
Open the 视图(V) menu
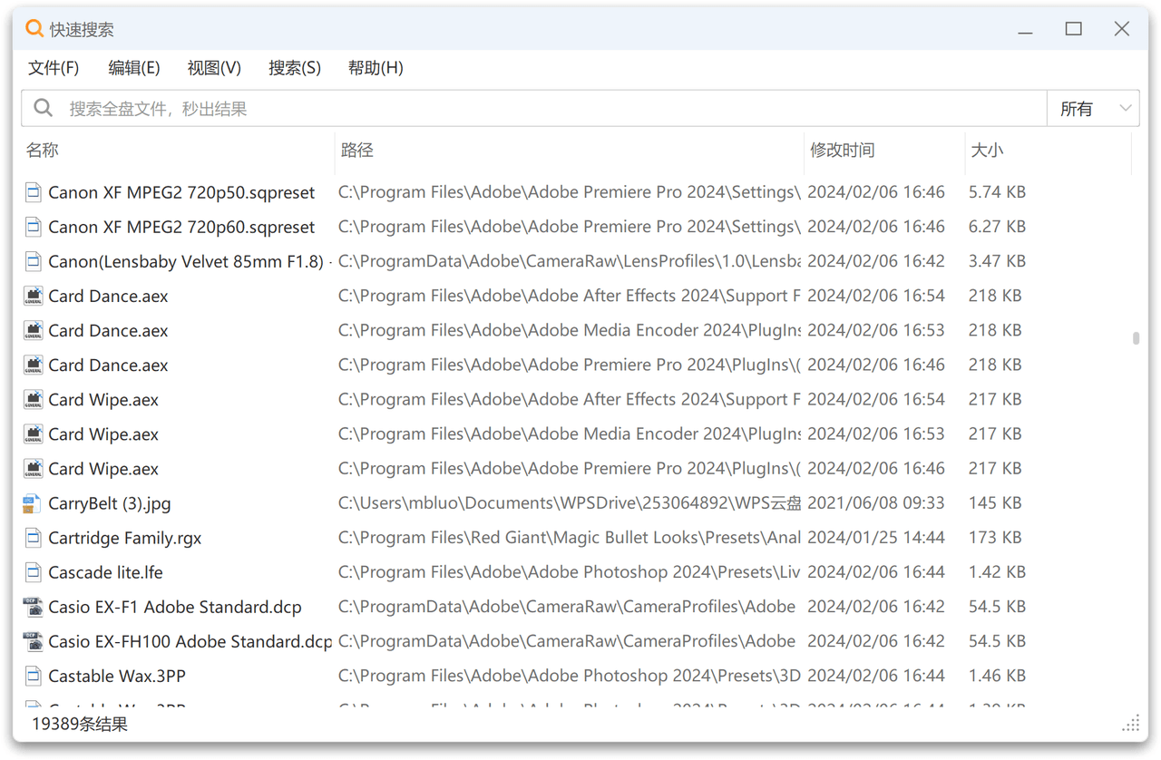(x=214, y=68)
